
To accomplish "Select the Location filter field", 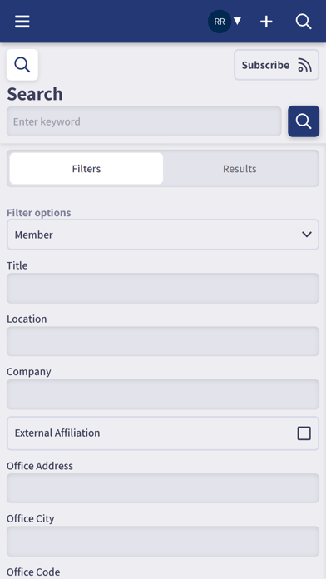I will pyautogui.click(x=163, y=341).
